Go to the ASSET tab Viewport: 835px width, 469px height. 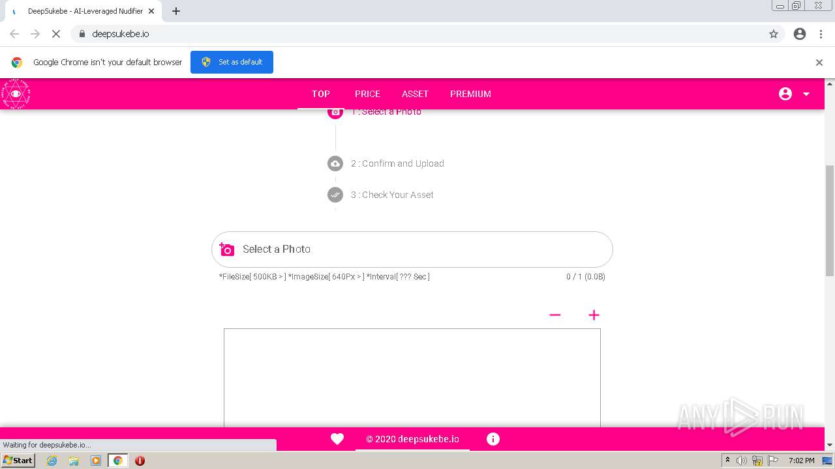point(415,94)
